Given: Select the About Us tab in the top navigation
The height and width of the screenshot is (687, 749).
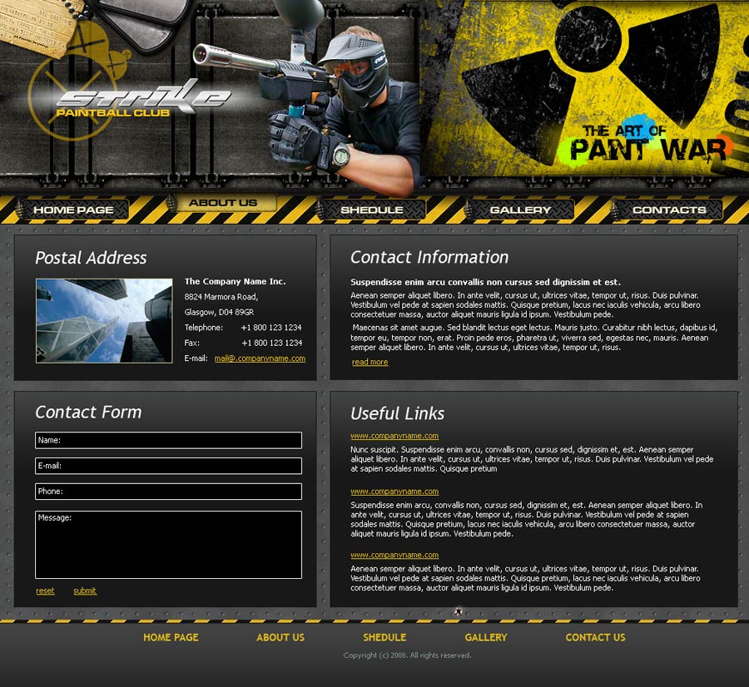Looking at the screenshot, I should click(x=222, y=203).
